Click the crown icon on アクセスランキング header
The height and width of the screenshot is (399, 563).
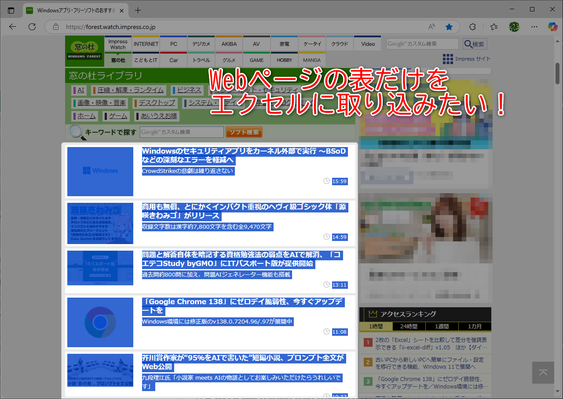pos(372,314)
